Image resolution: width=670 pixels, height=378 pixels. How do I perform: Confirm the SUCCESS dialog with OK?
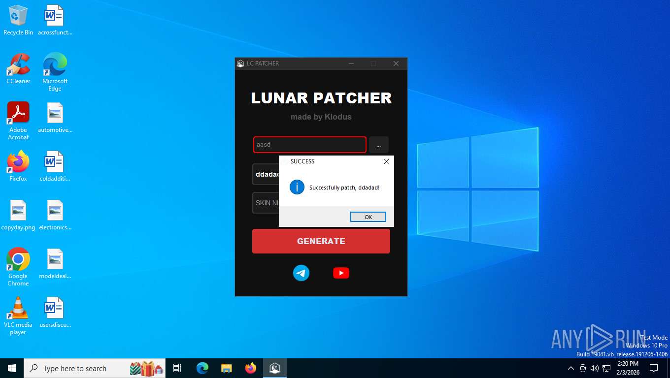coord(368,217)
